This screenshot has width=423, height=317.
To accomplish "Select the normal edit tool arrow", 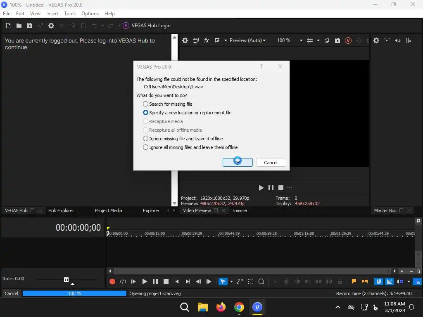I will (x=223, y=282).
